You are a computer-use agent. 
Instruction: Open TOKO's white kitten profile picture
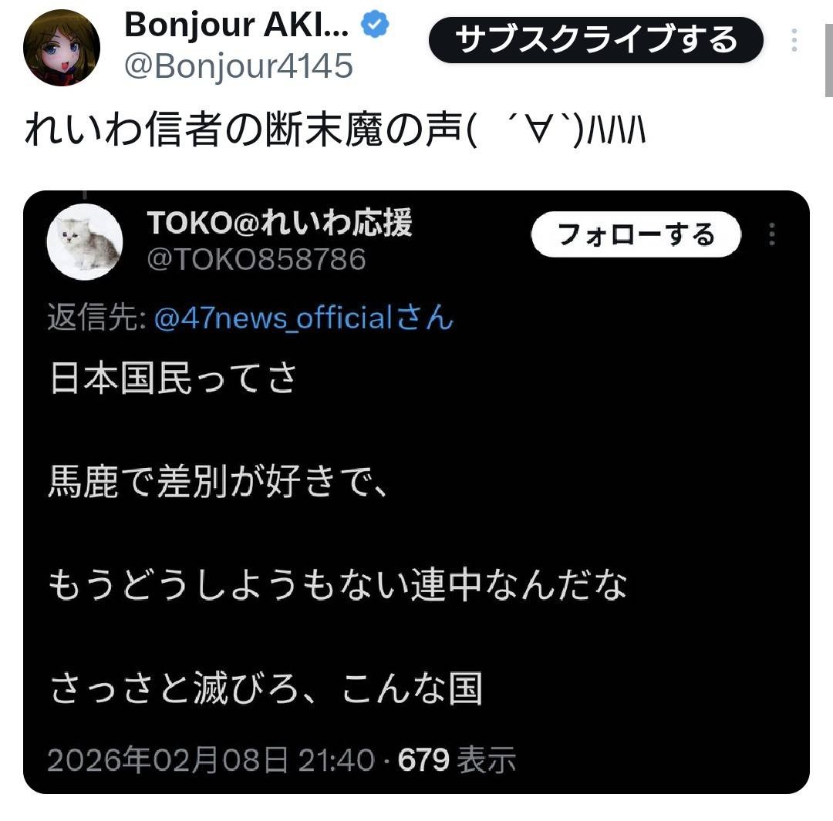(x=85, y=241)
